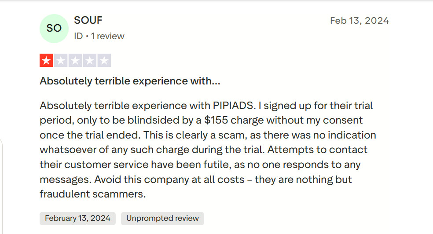Open the 'Absolutely terrible experience with...' review title
Screen dimensions: 433x234
(130, 81)
